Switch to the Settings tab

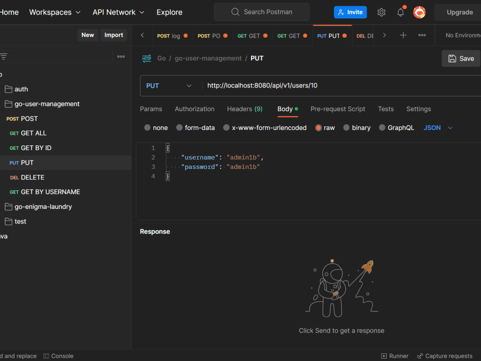pyautogui.click(x=418, y=109)
